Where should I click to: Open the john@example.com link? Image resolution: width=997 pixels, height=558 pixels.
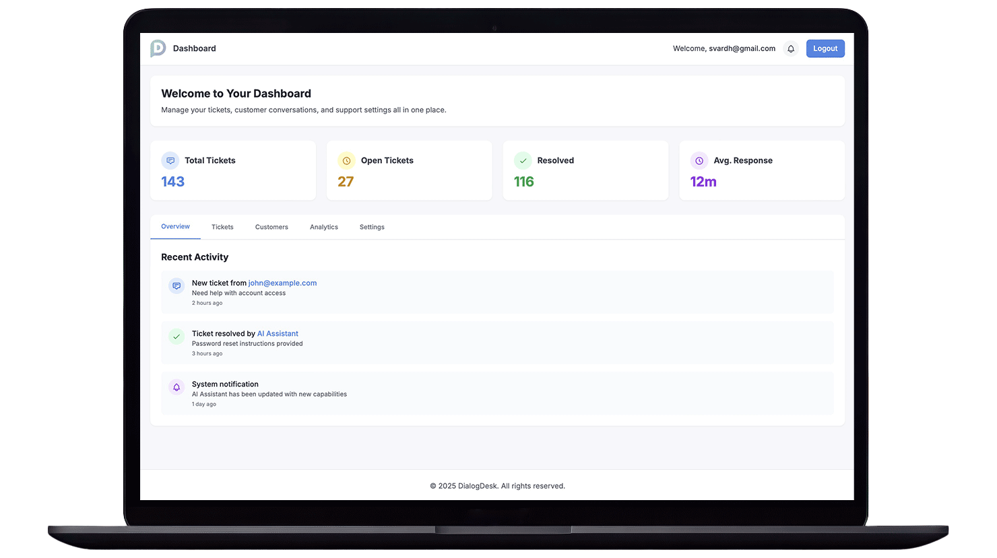point(282,283)
